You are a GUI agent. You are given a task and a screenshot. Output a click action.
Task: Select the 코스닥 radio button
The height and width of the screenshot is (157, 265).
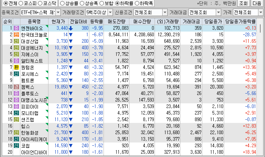pos(40,3)
